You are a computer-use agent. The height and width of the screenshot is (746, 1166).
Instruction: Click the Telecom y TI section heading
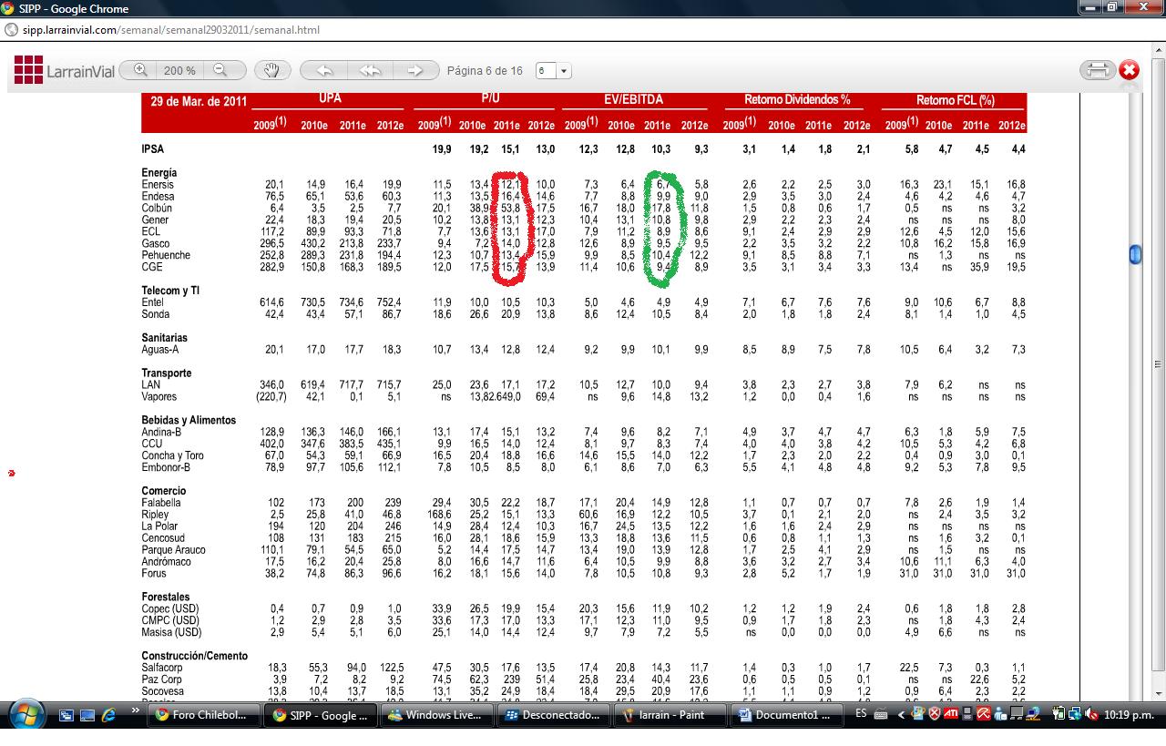pos(170,291)
